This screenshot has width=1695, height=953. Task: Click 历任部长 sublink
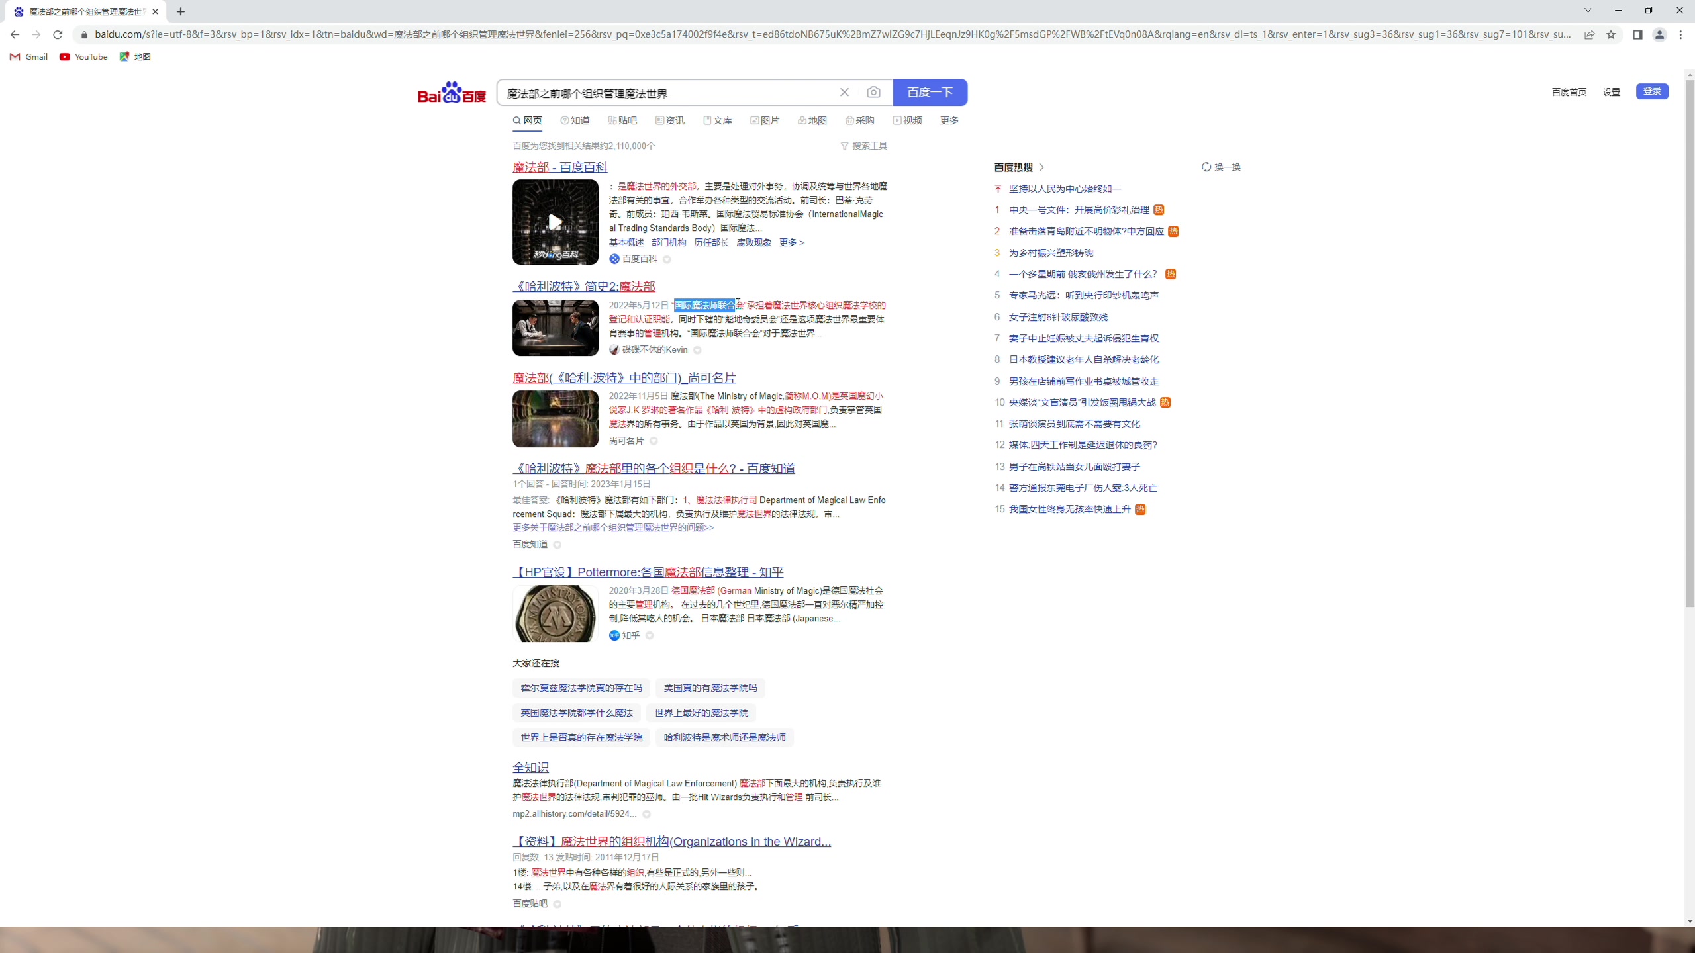click(711, 242)
